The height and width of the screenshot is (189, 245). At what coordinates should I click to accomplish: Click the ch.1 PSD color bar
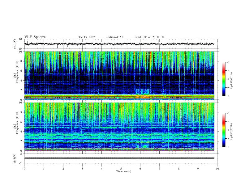tap(224, 79)
